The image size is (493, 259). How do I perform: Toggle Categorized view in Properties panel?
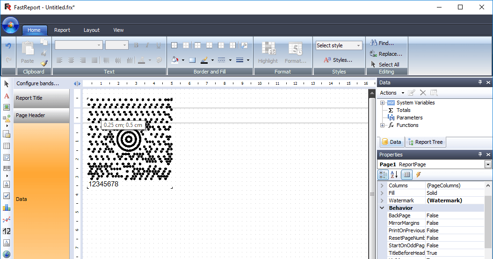tap(383, 175)
